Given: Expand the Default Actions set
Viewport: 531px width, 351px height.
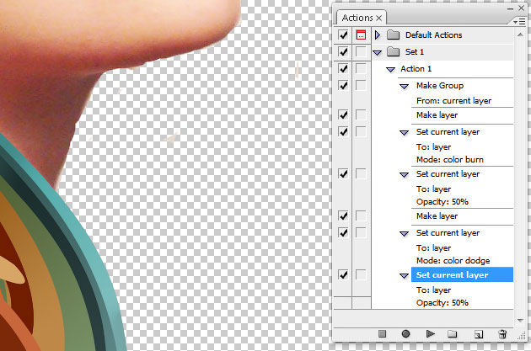Looking at the screenshot, I should coord(378,35).
